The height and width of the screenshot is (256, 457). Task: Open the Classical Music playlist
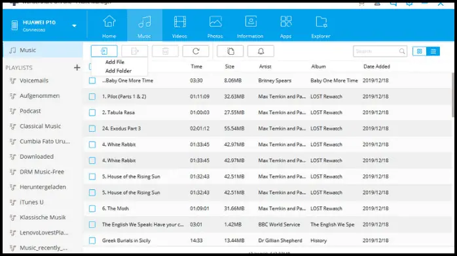point(41,126)
